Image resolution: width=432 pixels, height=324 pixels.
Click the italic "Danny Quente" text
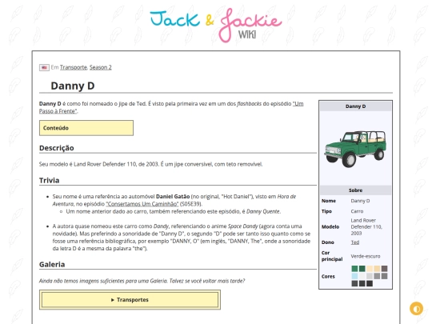tap(263, 211)
